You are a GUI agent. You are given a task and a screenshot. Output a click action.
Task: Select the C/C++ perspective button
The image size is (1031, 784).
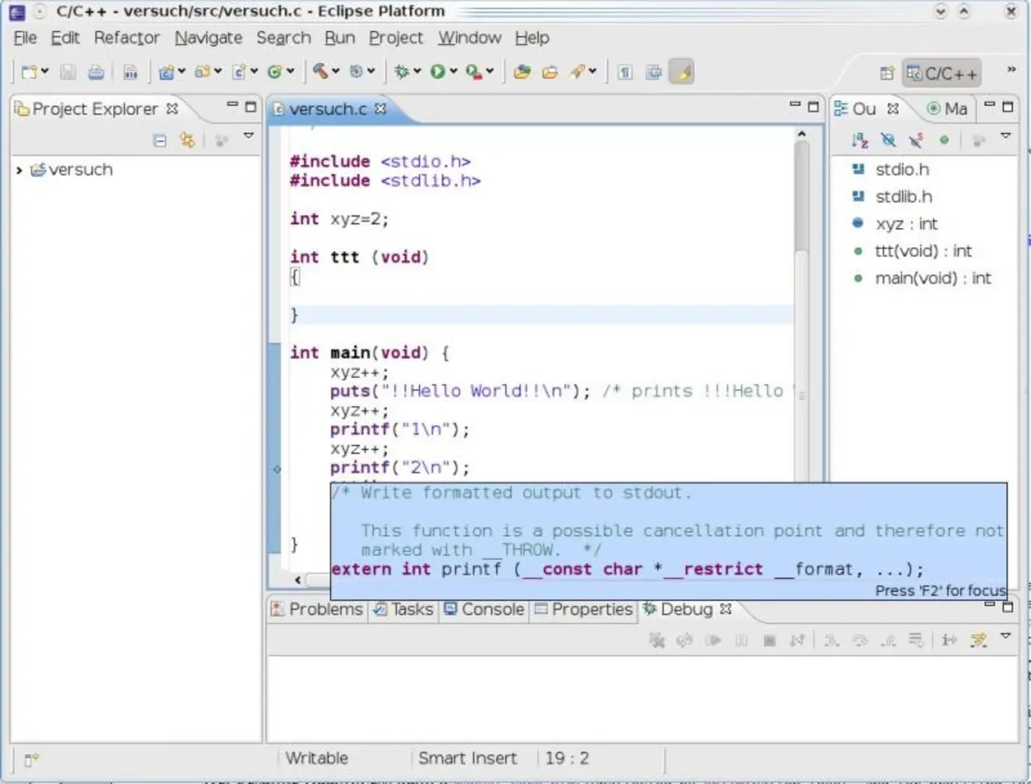941,73
